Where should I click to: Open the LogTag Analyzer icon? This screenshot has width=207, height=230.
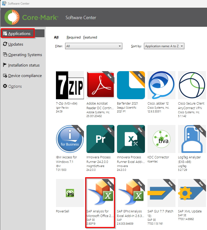[192, 139]
